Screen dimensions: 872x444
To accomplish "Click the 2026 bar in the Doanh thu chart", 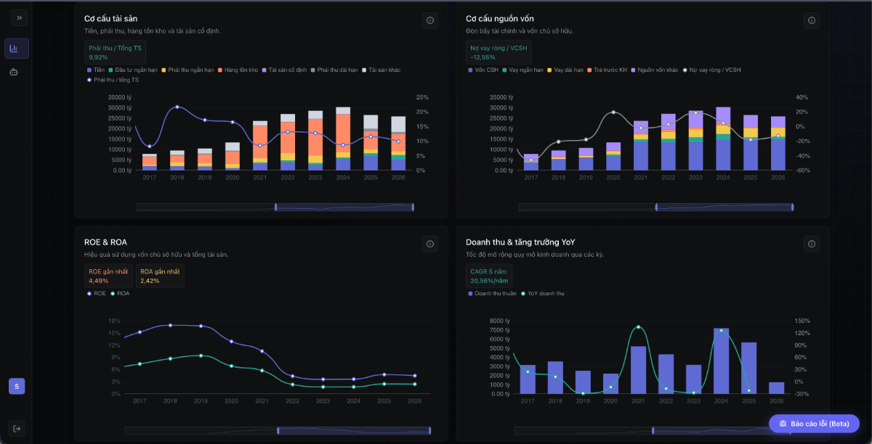I will click(x=777, y=388).
